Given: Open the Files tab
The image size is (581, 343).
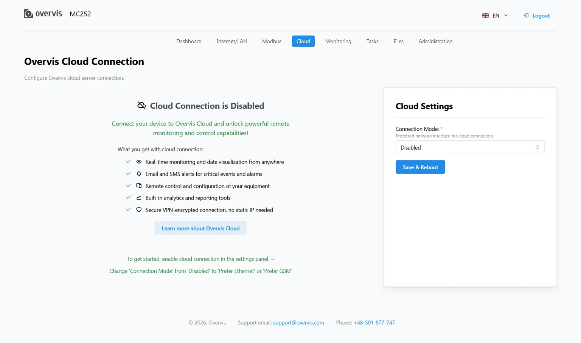Looking at the screenshot, I should tap(398, 41).
